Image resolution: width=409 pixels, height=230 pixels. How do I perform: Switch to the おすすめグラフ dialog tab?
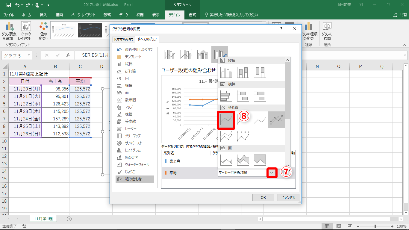(x=123, y=40)
